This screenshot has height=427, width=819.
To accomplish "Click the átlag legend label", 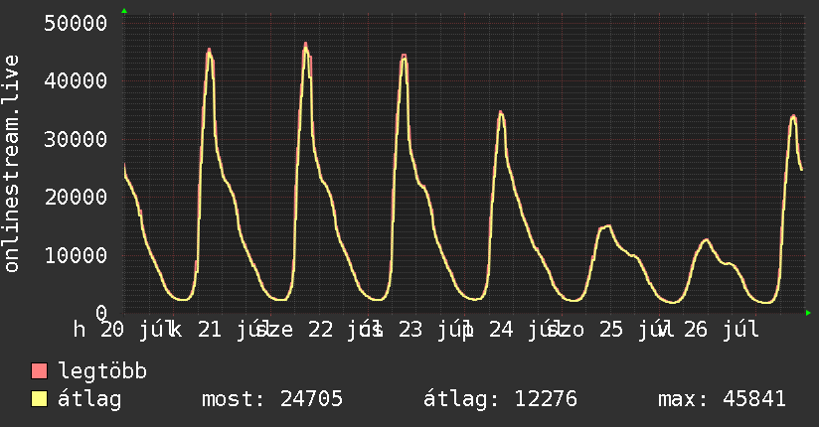I will tap(89, 399).
